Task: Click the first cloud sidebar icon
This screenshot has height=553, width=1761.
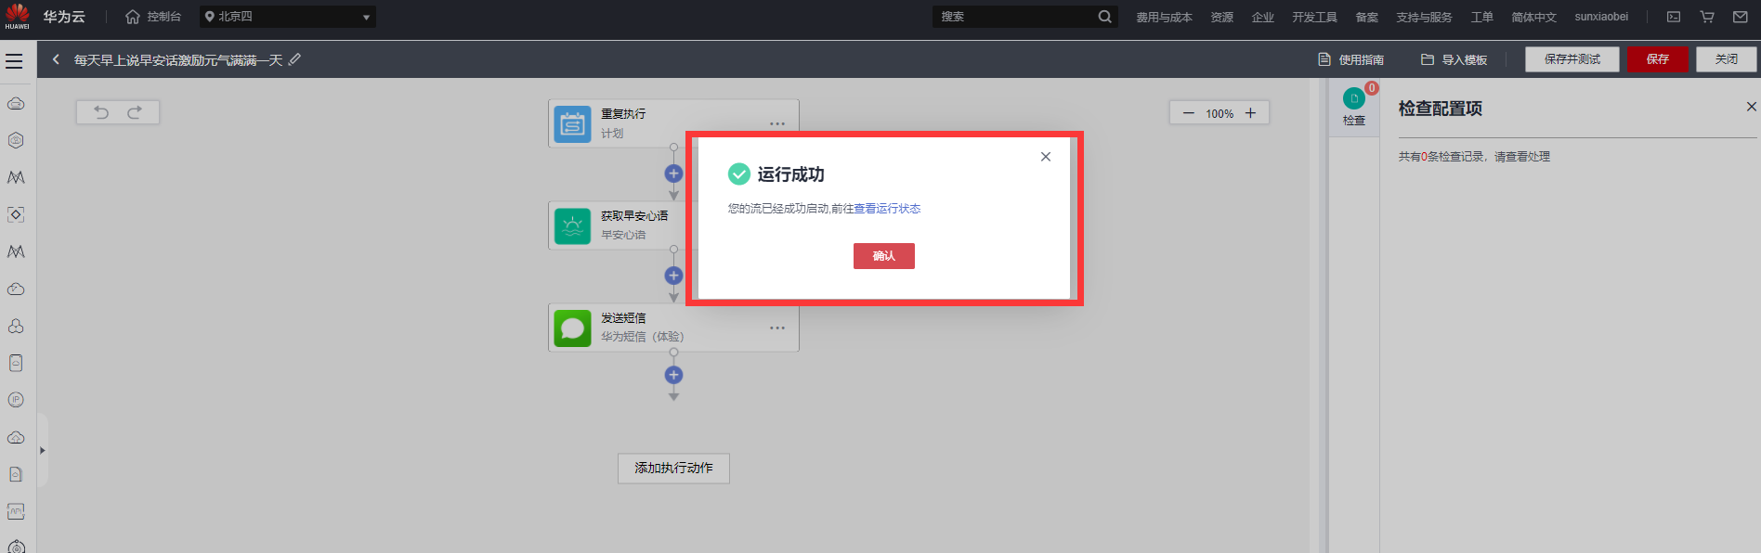Action: (x=16, y=103)
